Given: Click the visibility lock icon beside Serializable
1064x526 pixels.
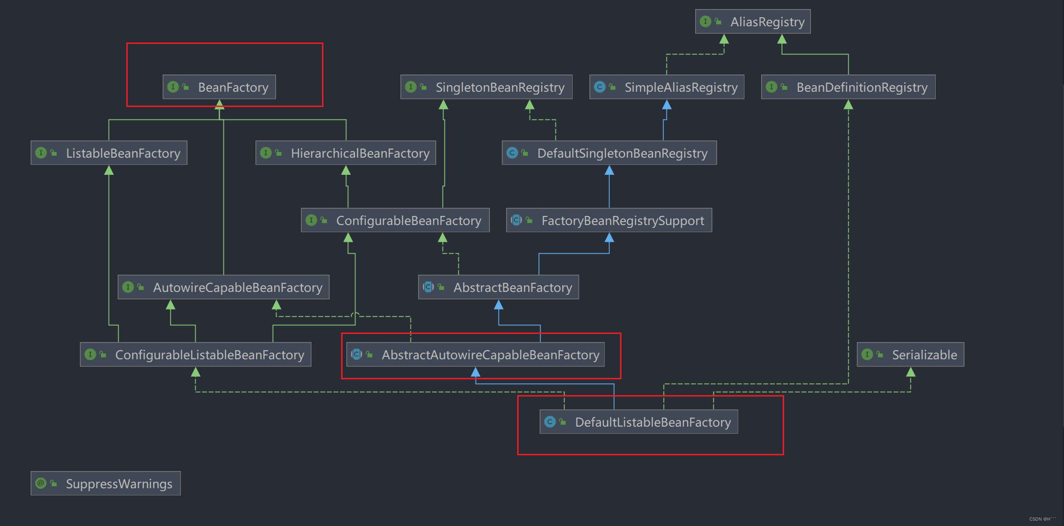Looking at the screenshot, I should coord(880,354).
